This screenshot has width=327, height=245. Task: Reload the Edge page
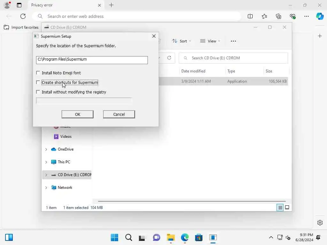[x=23, y=16]
